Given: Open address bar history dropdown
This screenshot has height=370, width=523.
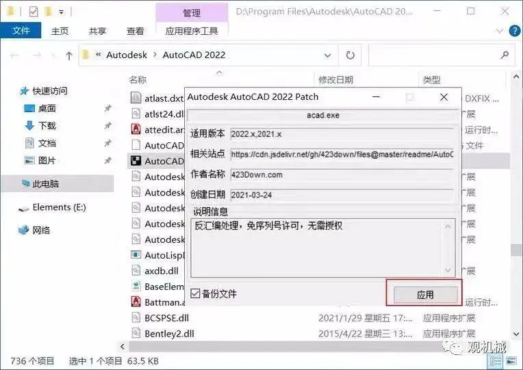Looking at the screenshot, I should tap(327, 55).
